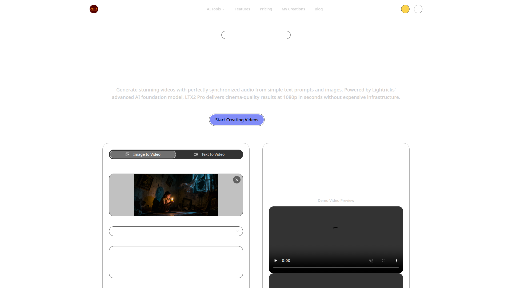The image size is (512, 288).
Task: Open My Creations page
Action: pyautogui.click(x=293, y=9)
